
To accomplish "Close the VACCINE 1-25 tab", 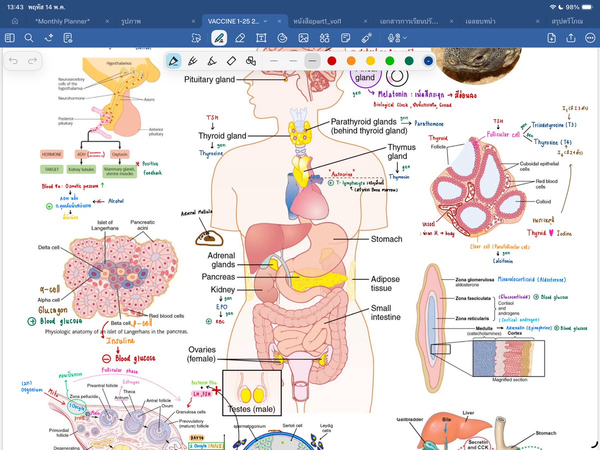I will click(279, 22).
